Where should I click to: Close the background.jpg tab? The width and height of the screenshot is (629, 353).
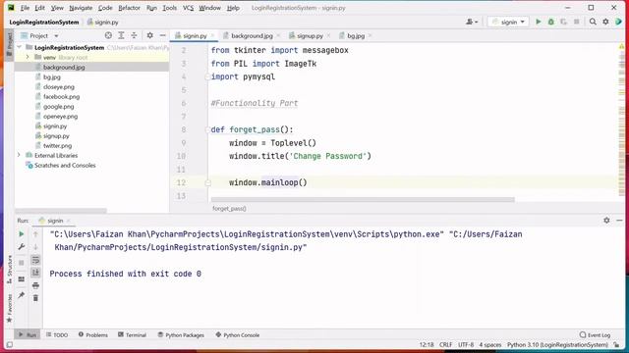(278, 35)
